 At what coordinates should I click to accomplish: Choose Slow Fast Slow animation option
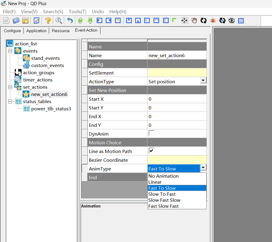click(177, 200)
